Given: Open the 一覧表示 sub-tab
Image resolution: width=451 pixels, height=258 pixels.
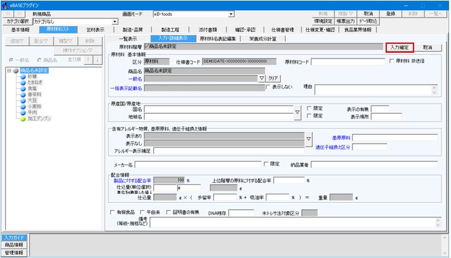Looking at the screenshot, I should 128,39.
